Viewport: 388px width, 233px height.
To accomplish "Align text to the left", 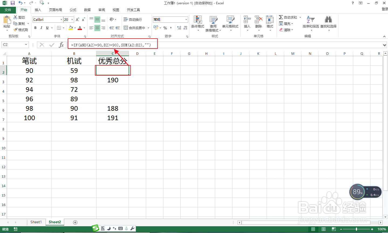I will pyautogui.click(x=91, y=28).
